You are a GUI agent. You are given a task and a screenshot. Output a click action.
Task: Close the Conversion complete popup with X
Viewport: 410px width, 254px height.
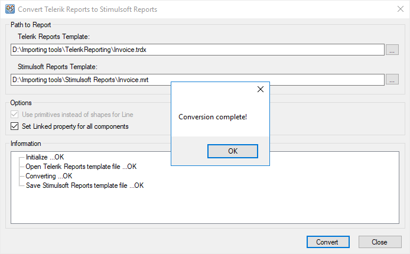[x=260, y=90]
